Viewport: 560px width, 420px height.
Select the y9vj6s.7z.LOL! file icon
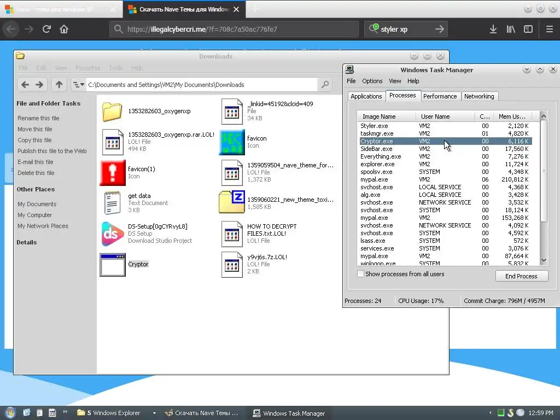[x=232, y=265]
